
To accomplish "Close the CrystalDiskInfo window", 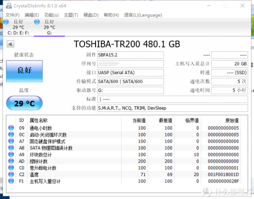I will pos(243,6).
